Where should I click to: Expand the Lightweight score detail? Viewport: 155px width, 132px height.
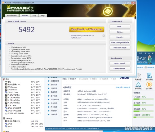pos(9,49)
